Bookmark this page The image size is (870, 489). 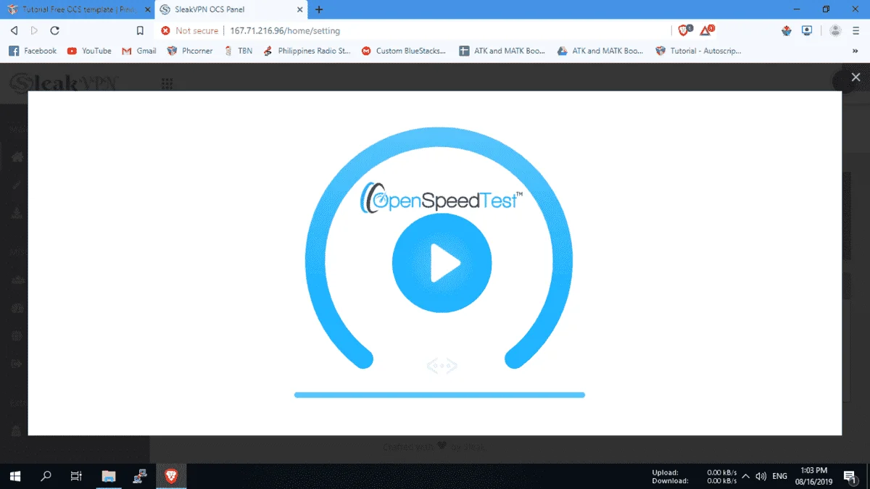click(141, 30)
